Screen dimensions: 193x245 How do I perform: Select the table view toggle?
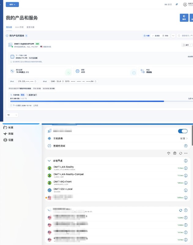click(x=156, y=36)
